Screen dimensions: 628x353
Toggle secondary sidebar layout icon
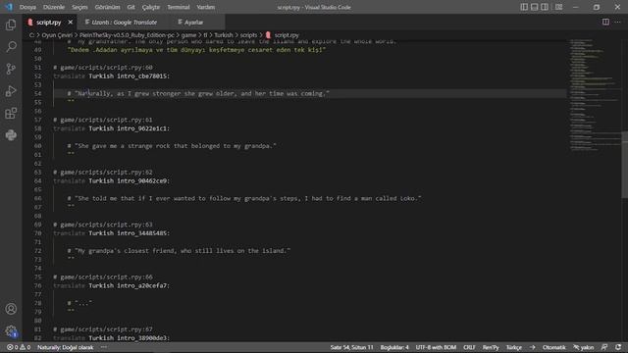(x=545, y=7)
